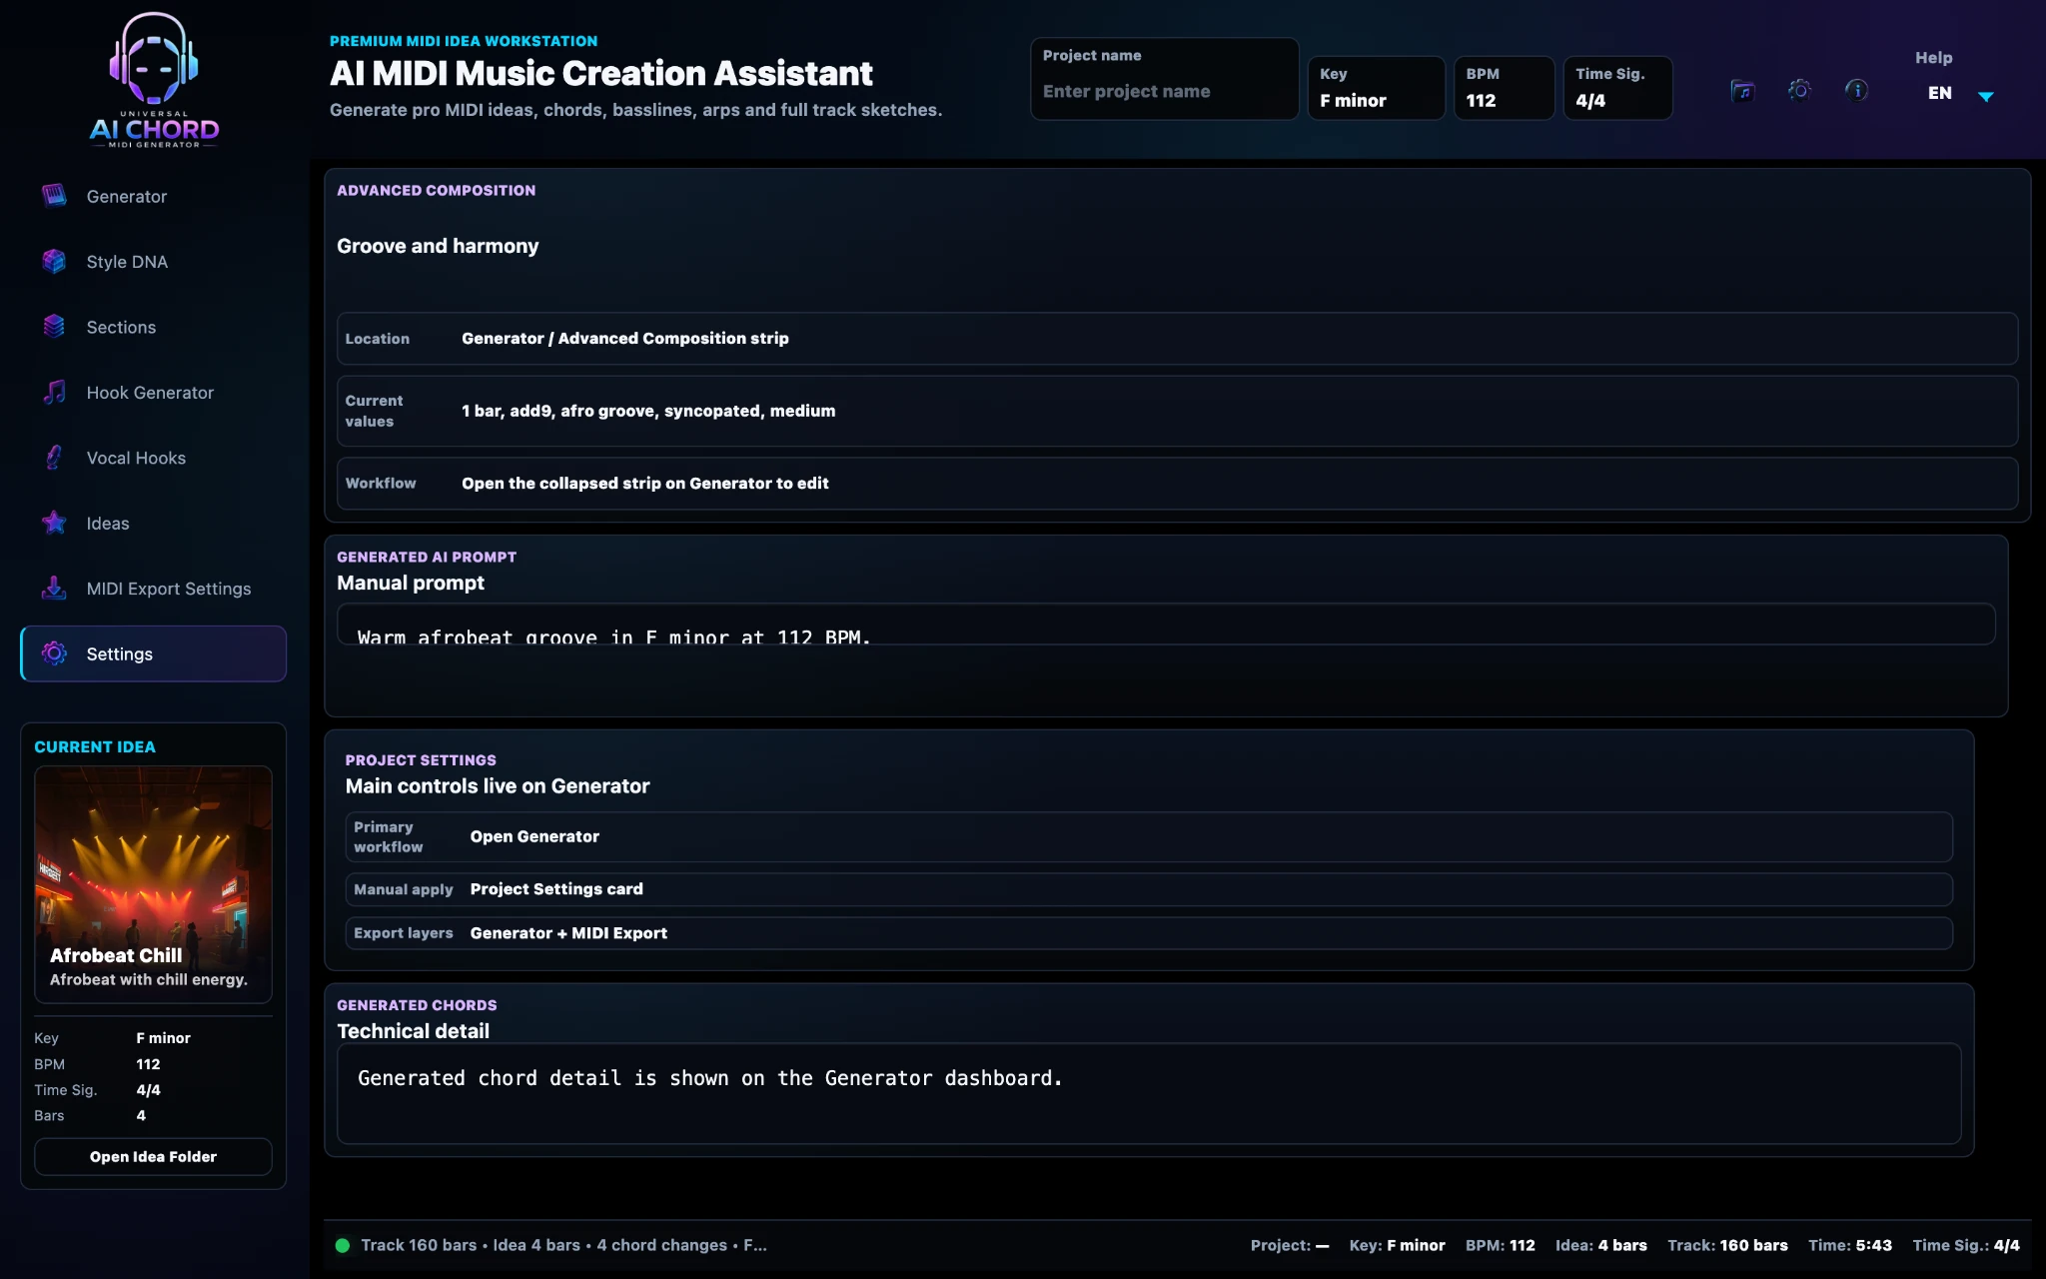Click the BPM 112 field
2046x1279 pixels.
(1504, 88)
